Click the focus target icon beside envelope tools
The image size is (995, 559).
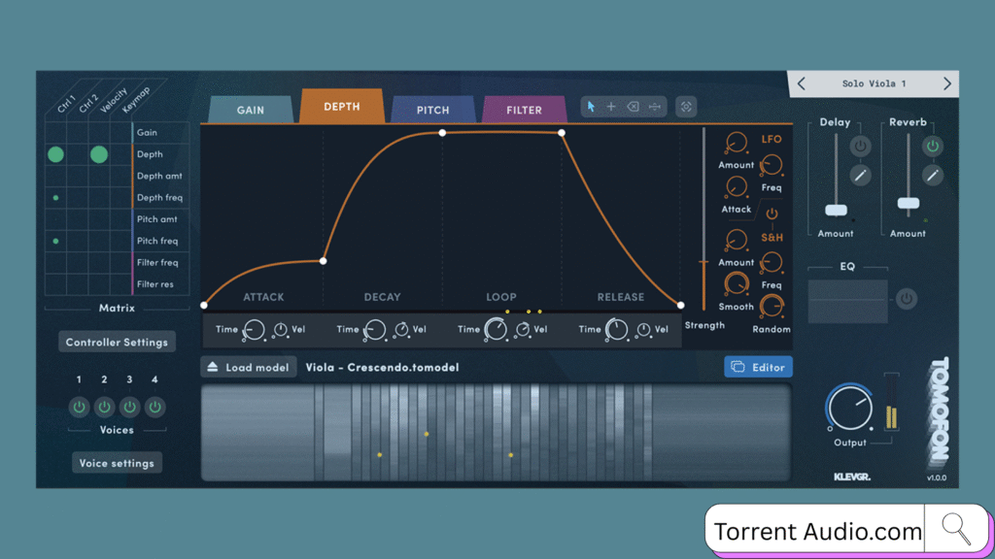[x=686, y=107]
